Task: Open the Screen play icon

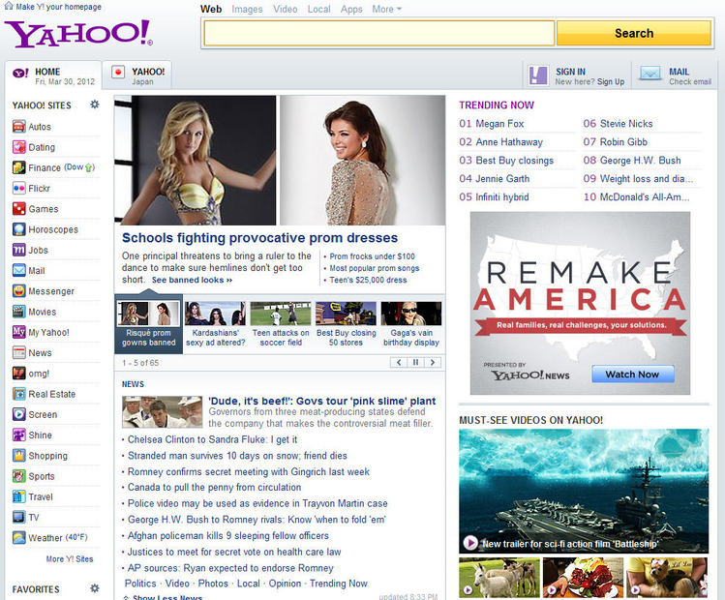Action: point(19,414)
